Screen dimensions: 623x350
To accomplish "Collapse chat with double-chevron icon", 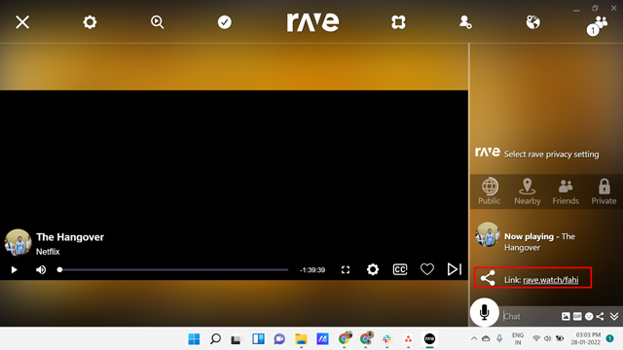I will [614, 316].
